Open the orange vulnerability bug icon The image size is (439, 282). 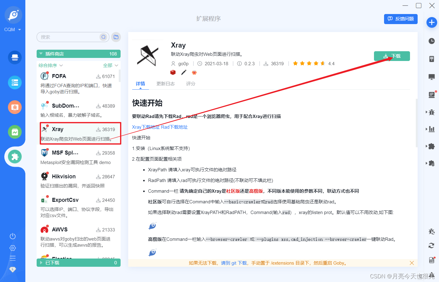tap(15, 107)
